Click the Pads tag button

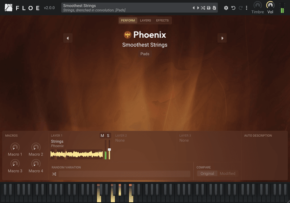click(x=145, y=54)
